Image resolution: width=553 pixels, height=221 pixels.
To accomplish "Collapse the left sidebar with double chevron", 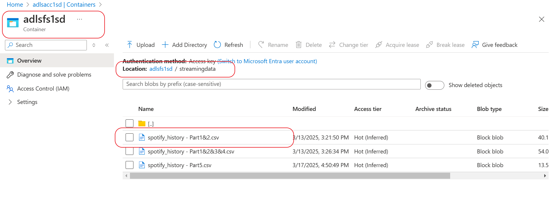I will (107, 45).
